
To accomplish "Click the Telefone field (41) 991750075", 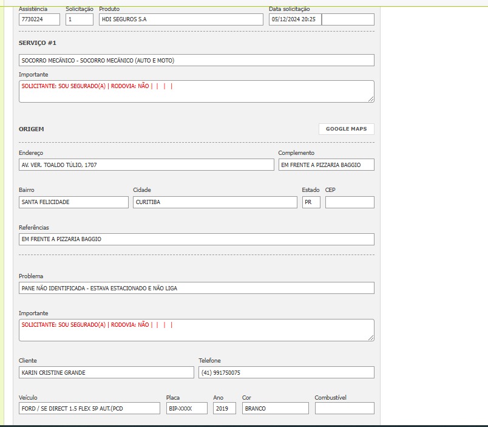I will tap(286, 372).
